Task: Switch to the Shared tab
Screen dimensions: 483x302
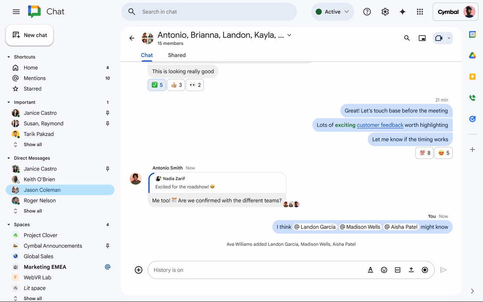Action: click(177, 55)
